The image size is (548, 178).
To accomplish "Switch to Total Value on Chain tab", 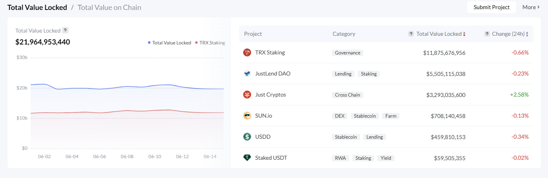I will pos(109,7).
